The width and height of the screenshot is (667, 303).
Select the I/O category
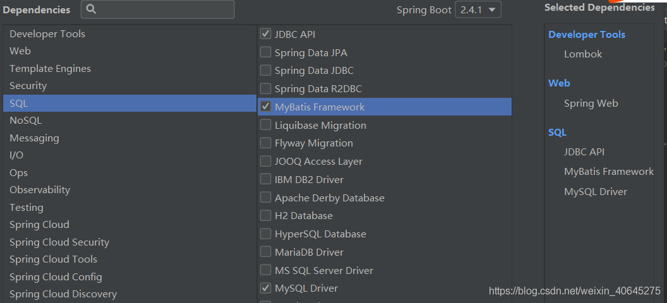coord(129,155)
